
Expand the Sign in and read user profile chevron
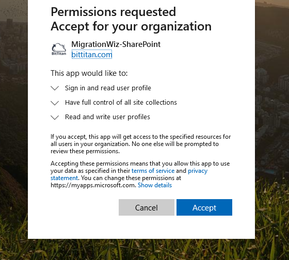55,88
